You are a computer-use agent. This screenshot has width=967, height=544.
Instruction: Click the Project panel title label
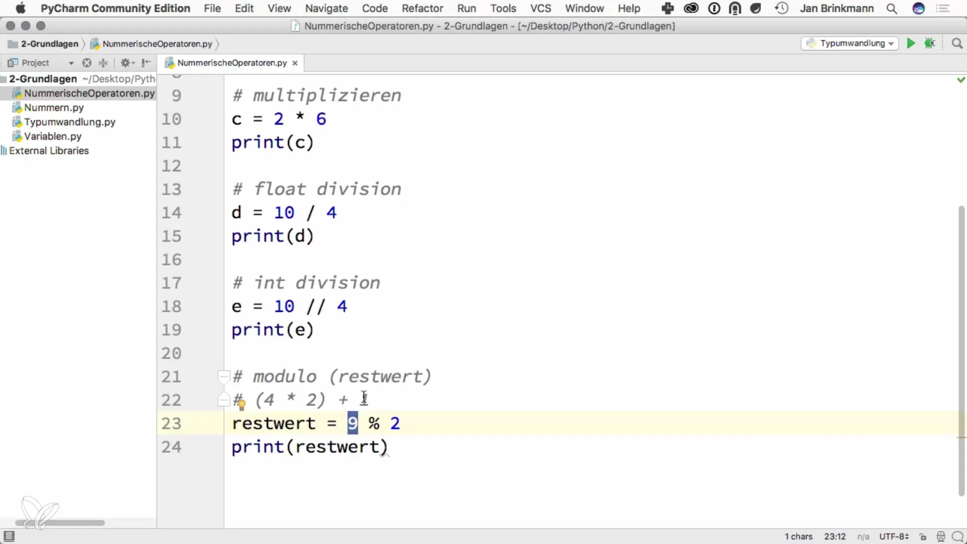point(35,63)
